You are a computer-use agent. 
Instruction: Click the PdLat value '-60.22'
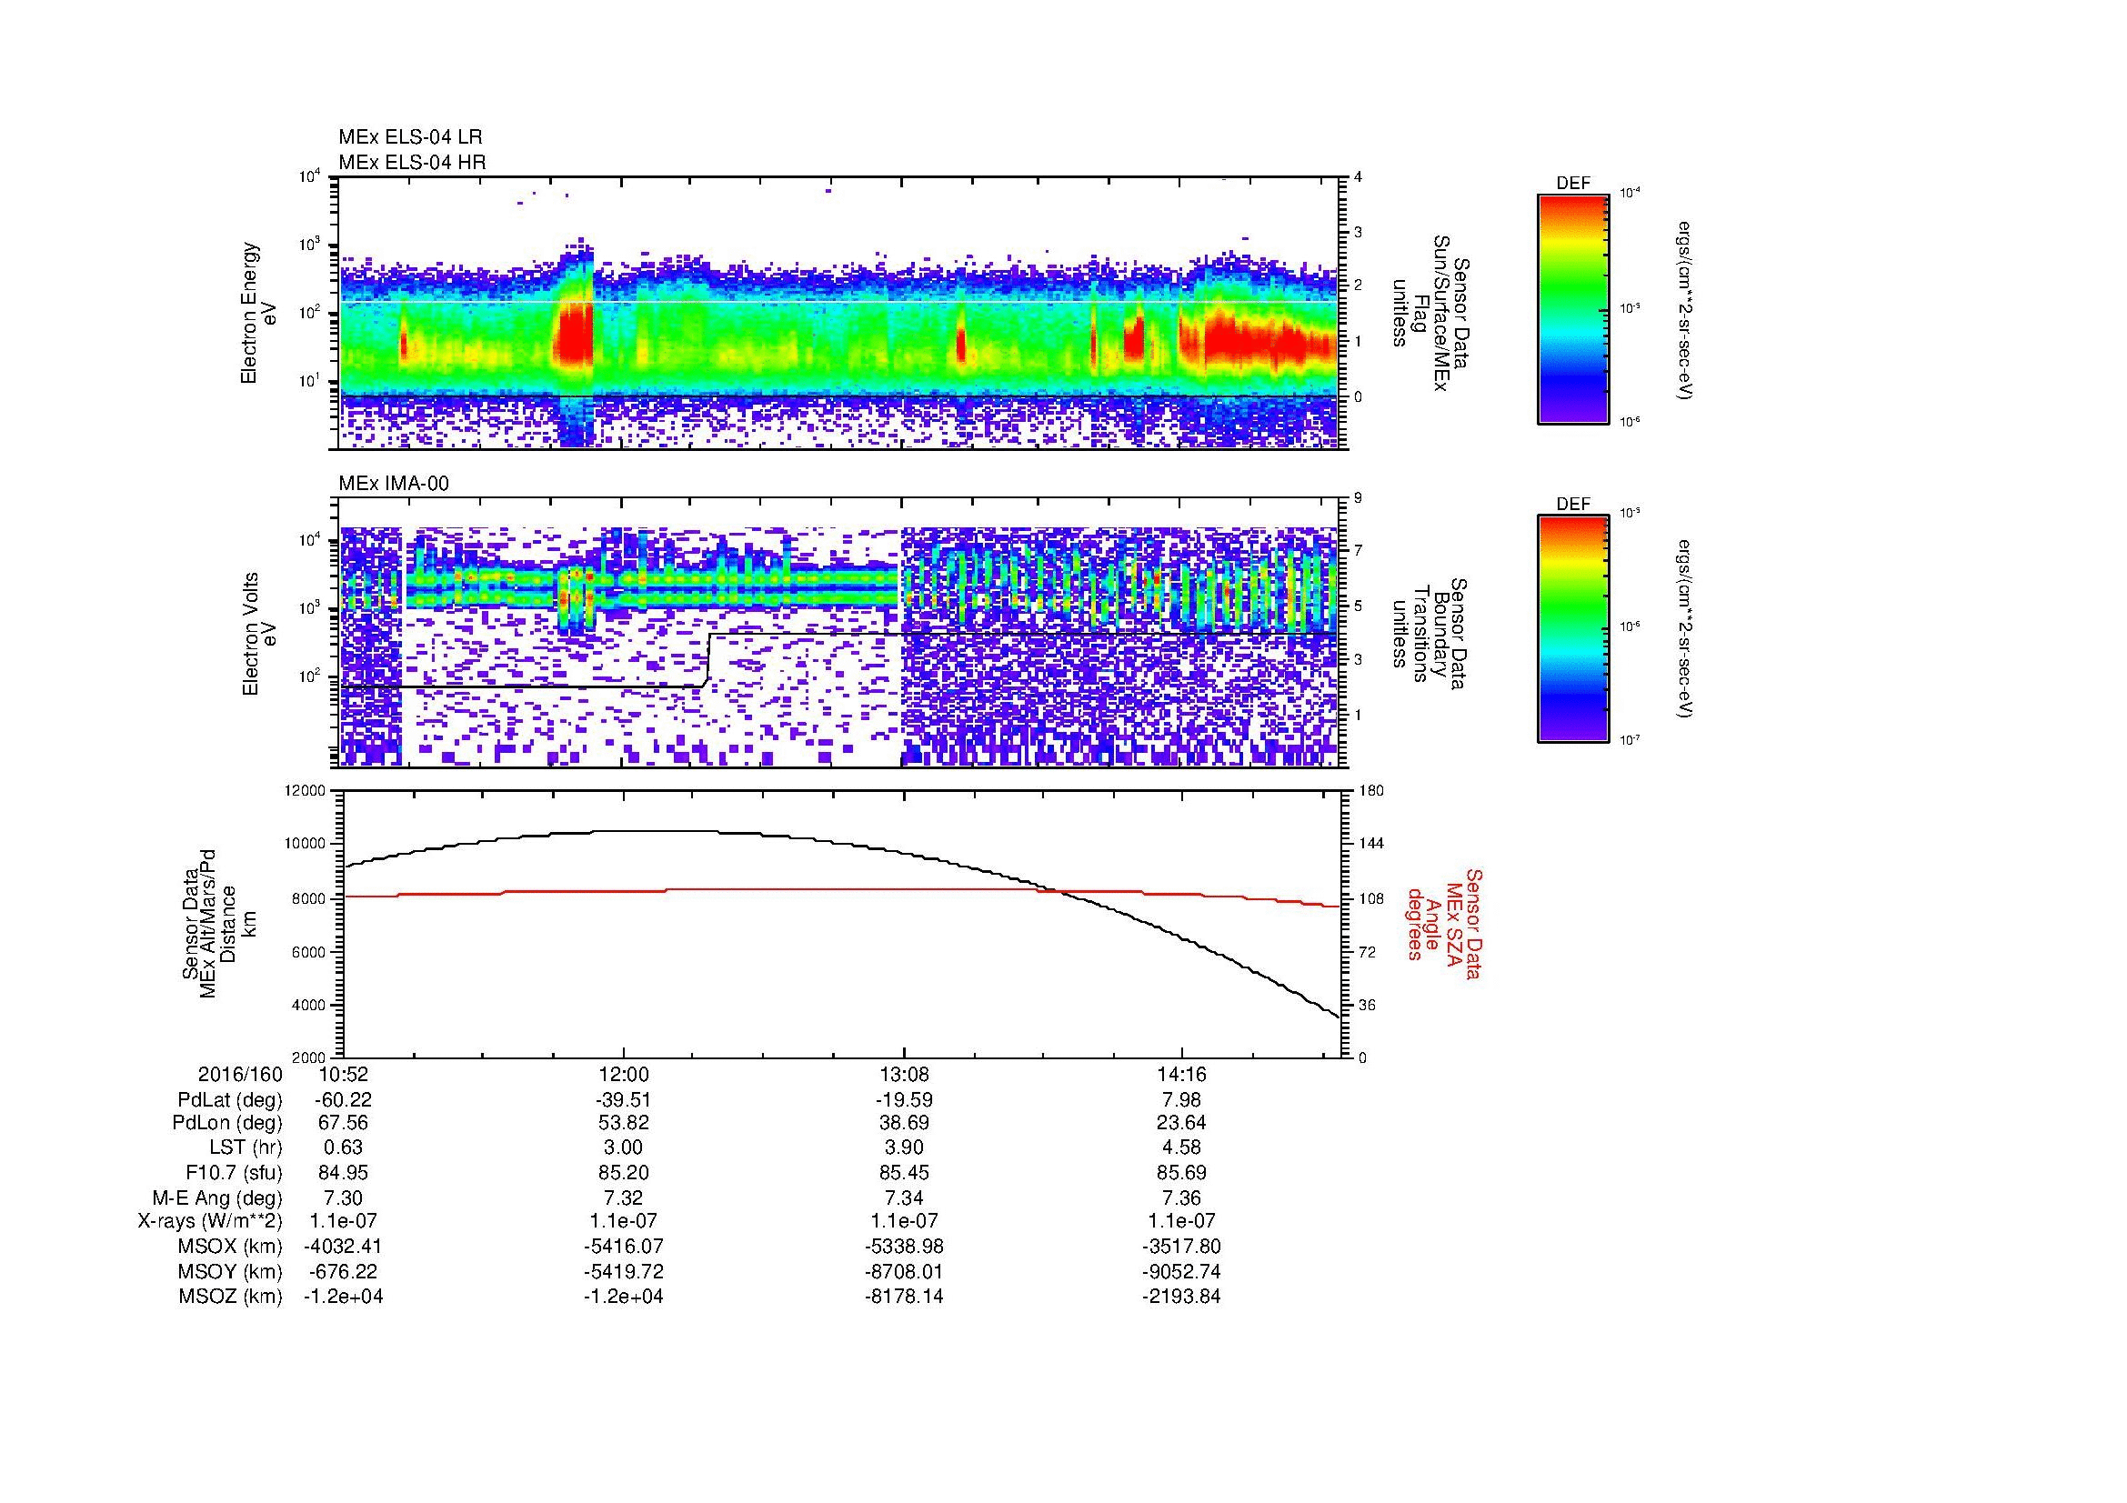[344, 1100]
